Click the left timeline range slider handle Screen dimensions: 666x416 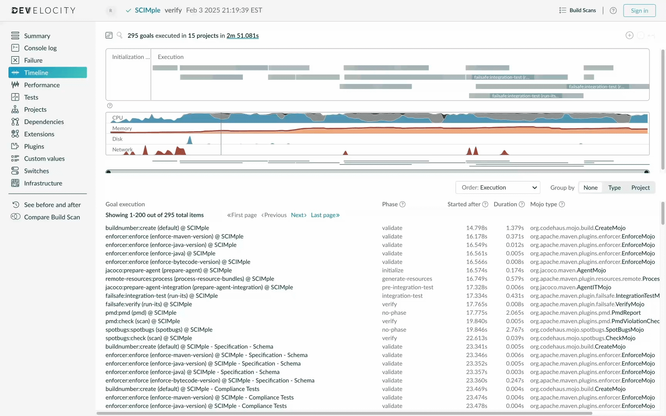pos(108,172)
